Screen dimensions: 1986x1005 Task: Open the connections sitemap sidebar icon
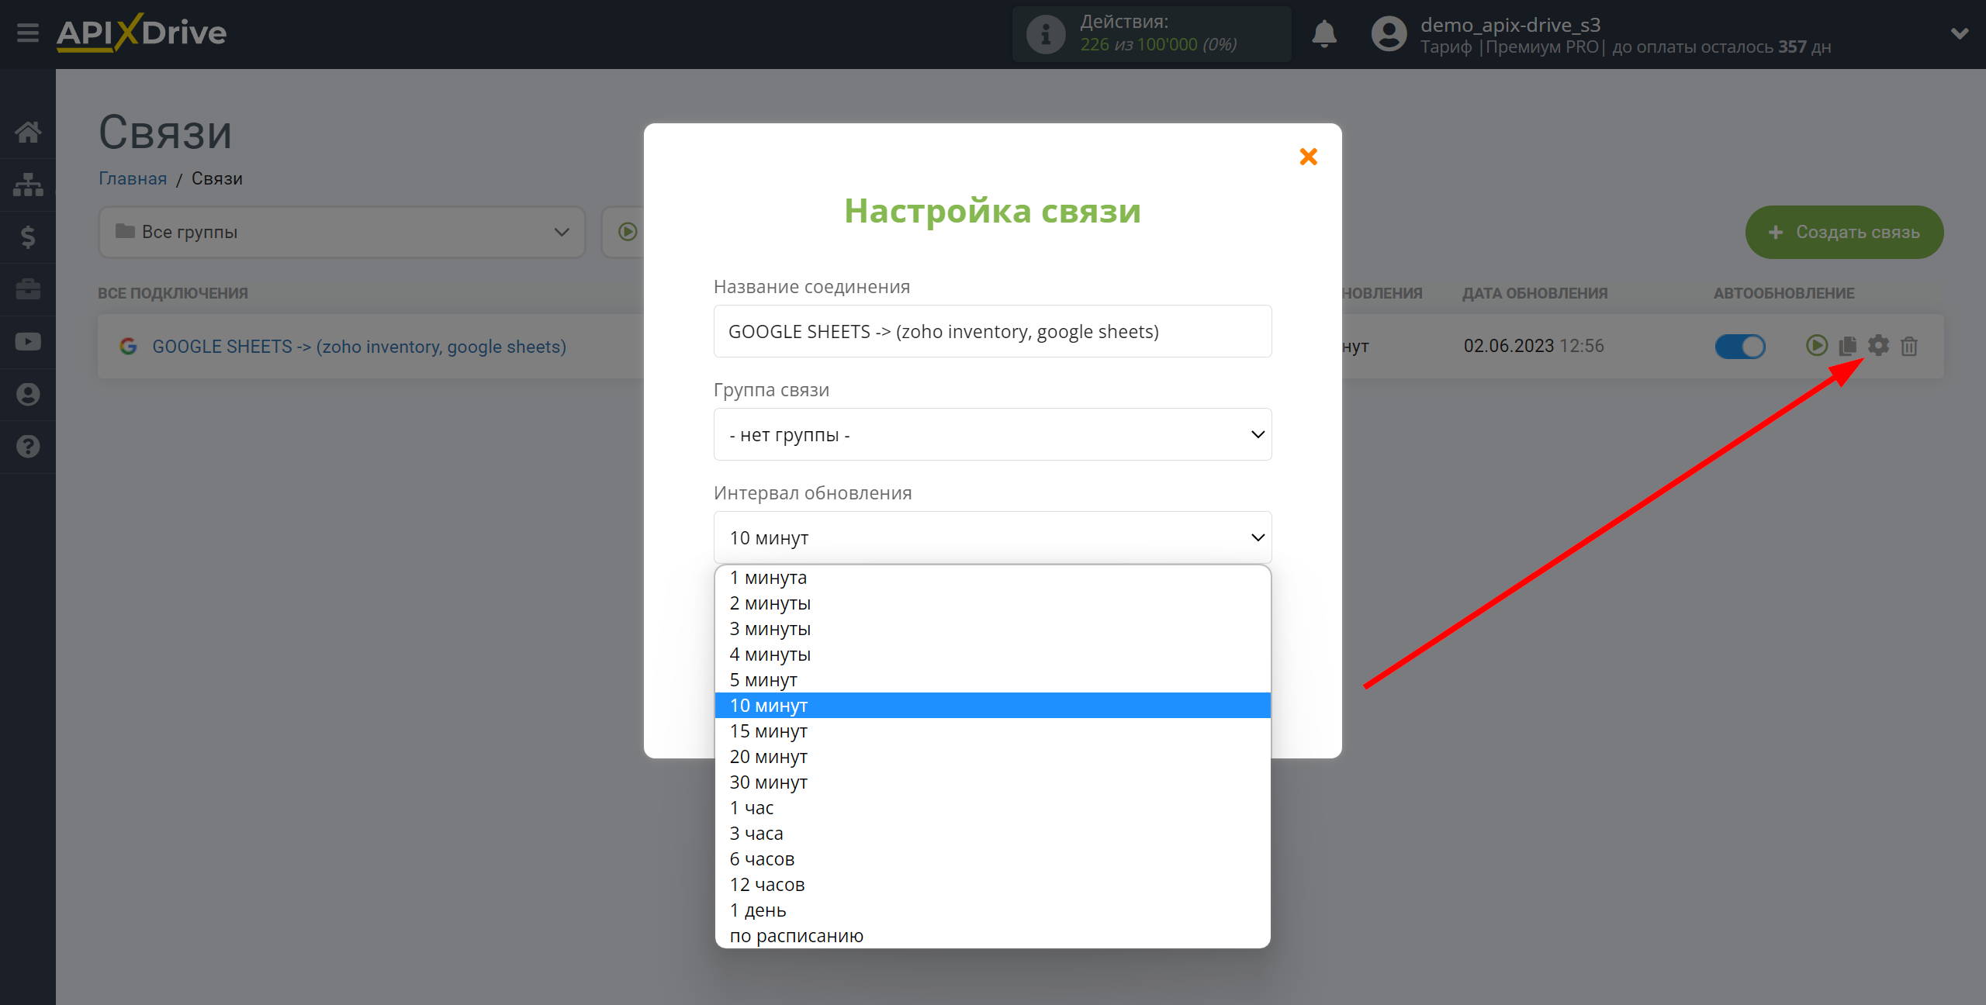click(x=28, y=185)
